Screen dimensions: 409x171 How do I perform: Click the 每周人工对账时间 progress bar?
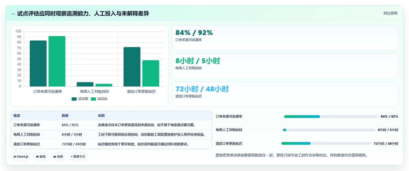[329, 130]
